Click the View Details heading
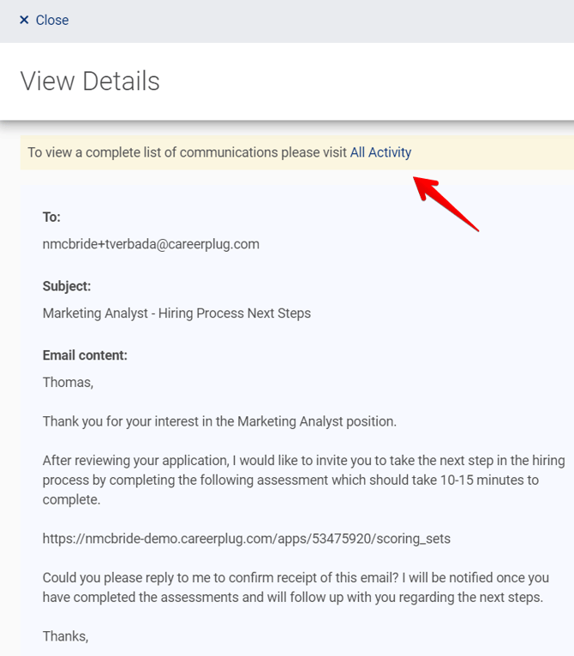Screen dimensions: 574x656 pos(90,81)
